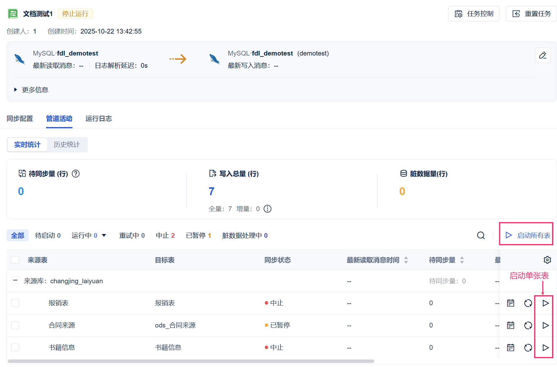Click info icon next to 增量 count

tap(267, 209)
